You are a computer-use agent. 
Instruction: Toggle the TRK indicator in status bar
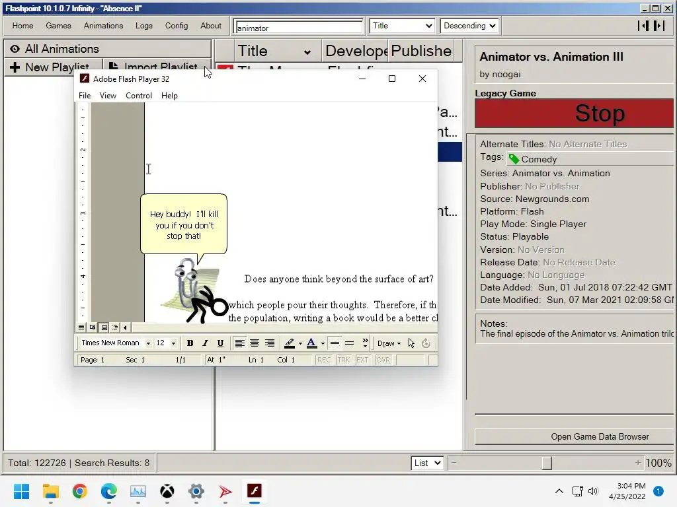pos(344,360)
